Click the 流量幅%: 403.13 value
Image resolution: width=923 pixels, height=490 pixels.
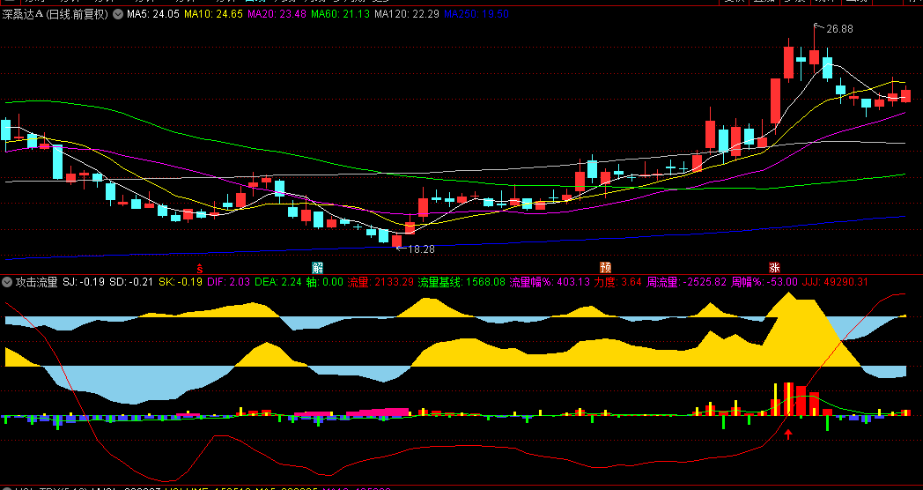point(550,282)
